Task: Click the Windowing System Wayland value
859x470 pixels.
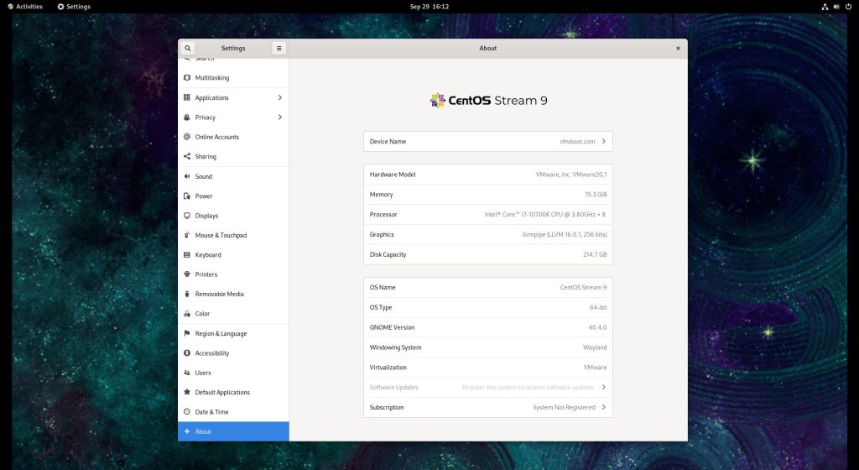Action: click(595, 347)
